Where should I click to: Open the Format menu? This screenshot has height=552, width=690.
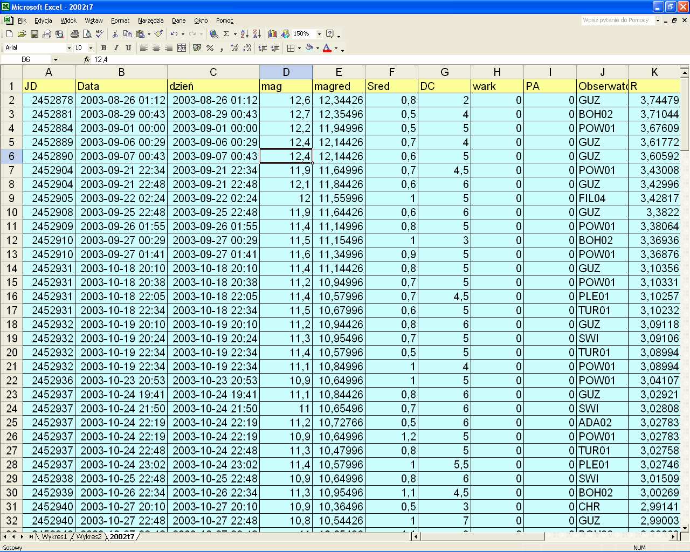pyautogui.click(x=120, y=20)
